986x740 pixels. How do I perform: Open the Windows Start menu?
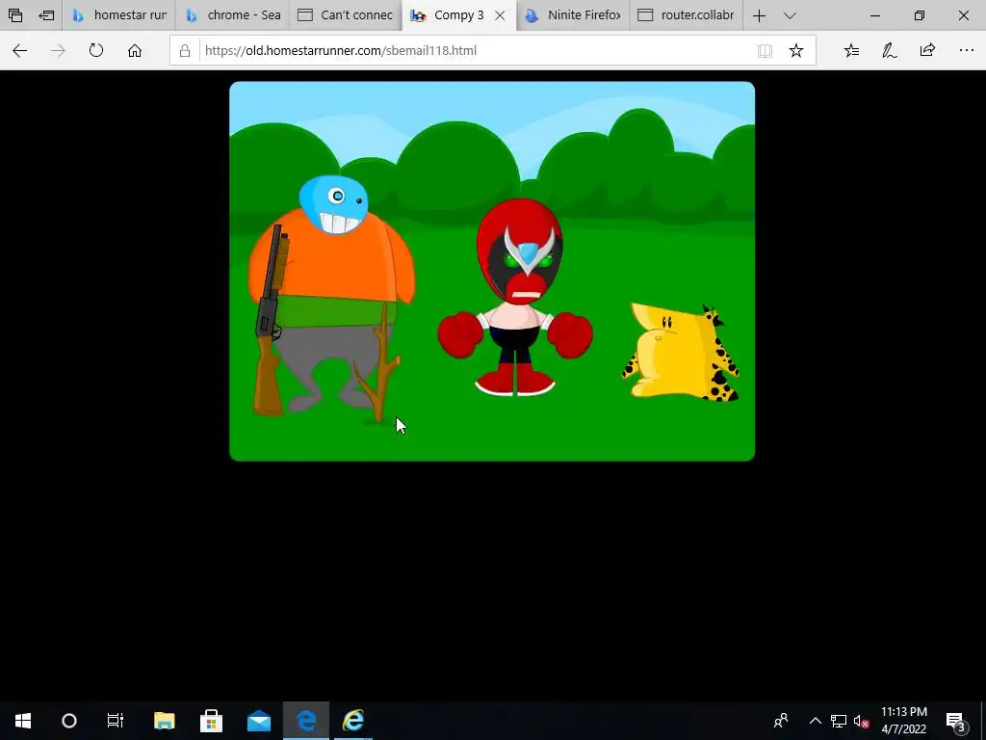point(23,721)
